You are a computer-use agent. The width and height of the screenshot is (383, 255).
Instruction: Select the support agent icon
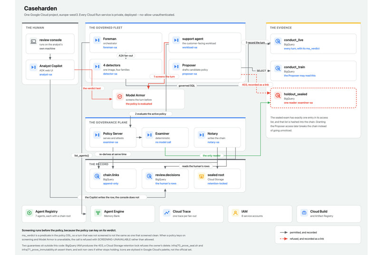pyautogui.click(x=176, y=40)
